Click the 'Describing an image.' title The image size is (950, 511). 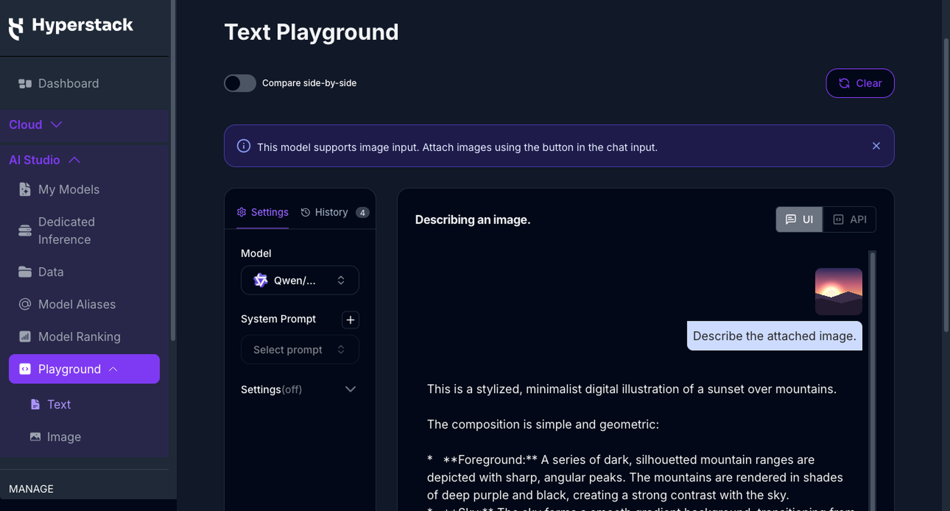(473, 219)
